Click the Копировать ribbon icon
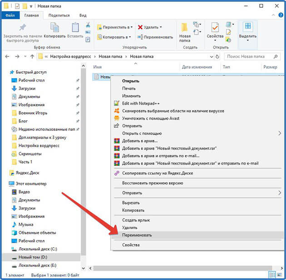This screenshot has height=280, width=286. pyautogui.click(x=54, y=27)
